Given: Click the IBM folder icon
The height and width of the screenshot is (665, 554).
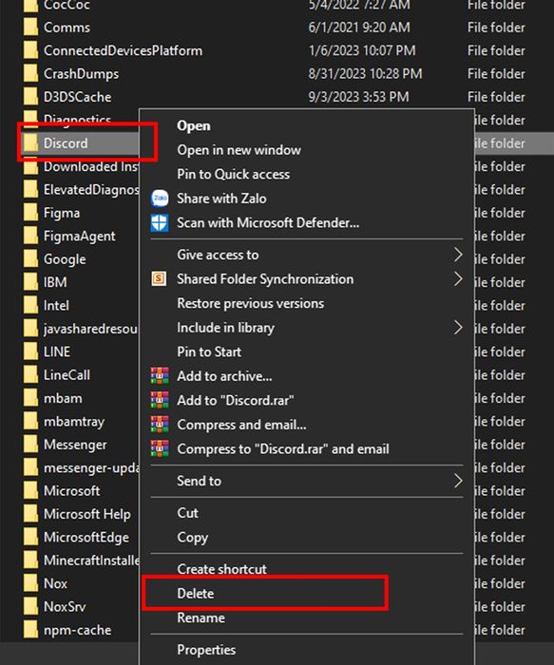Looking at the screenshot, I should coord(30,282).
